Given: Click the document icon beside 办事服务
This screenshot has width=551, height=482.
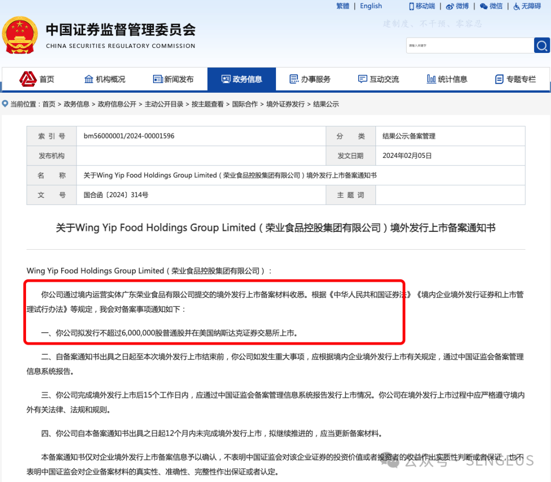Looking at the screenshot, I should (294, 79).
